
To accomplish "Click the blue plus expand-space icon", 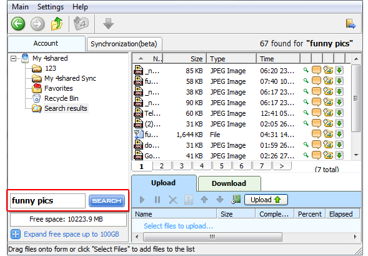I will coord(16,234).
